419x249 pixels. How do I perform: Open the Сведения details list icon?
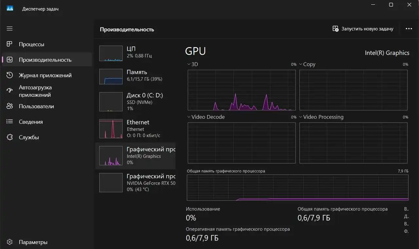coord(9,122)
